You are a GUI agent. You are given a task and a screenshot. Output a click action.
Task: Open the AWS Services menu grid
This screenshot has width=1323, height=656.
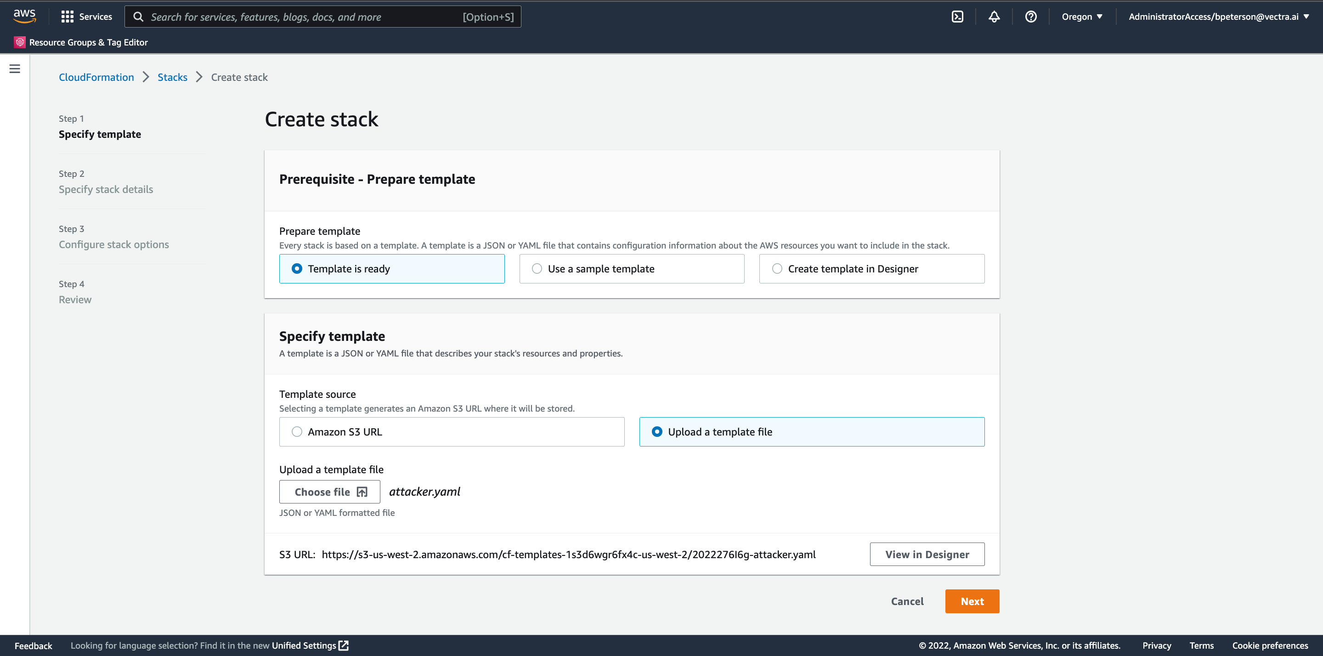coord(86,16)
